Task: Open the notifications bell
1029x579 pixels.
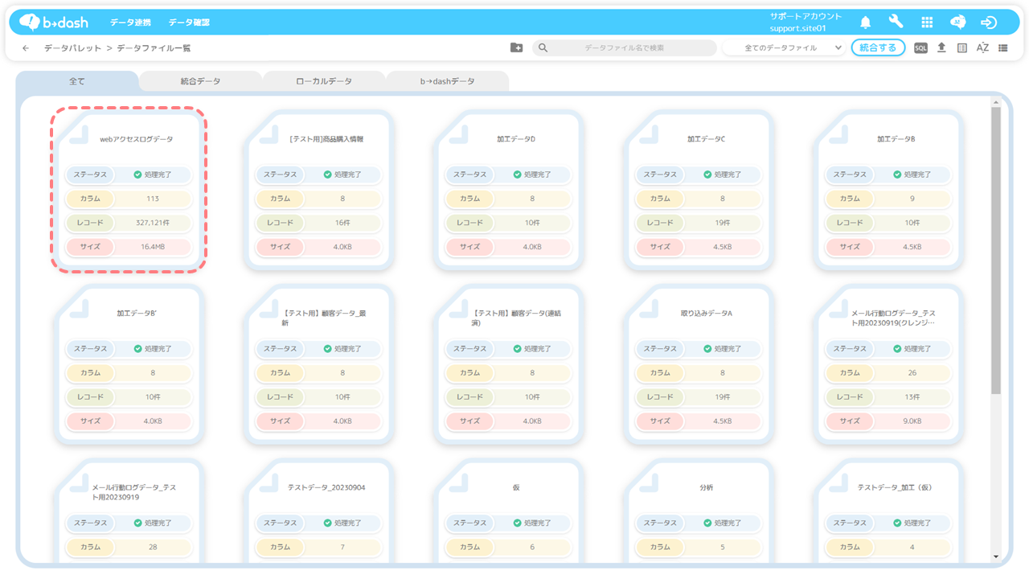Action: [x=866, y=22]
